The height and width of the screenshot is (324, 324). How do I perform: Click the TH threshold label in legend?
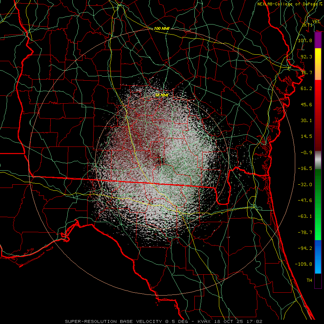[309, 280]
